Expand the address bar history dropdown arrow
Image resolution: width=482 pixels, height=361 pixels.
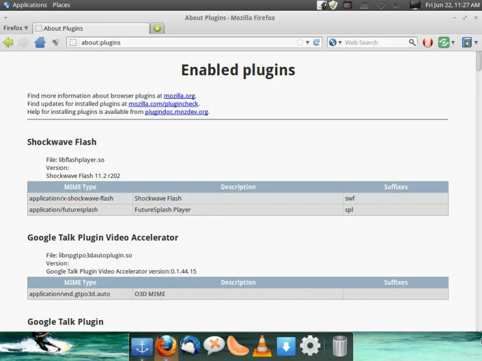(x=307, y=43)
